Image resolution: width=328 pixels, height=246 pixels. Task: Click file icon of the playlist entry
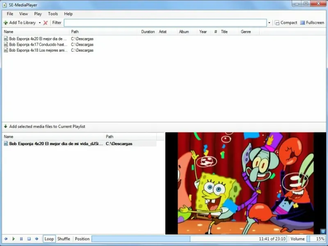pyautogui.click(x=6, y=144)
